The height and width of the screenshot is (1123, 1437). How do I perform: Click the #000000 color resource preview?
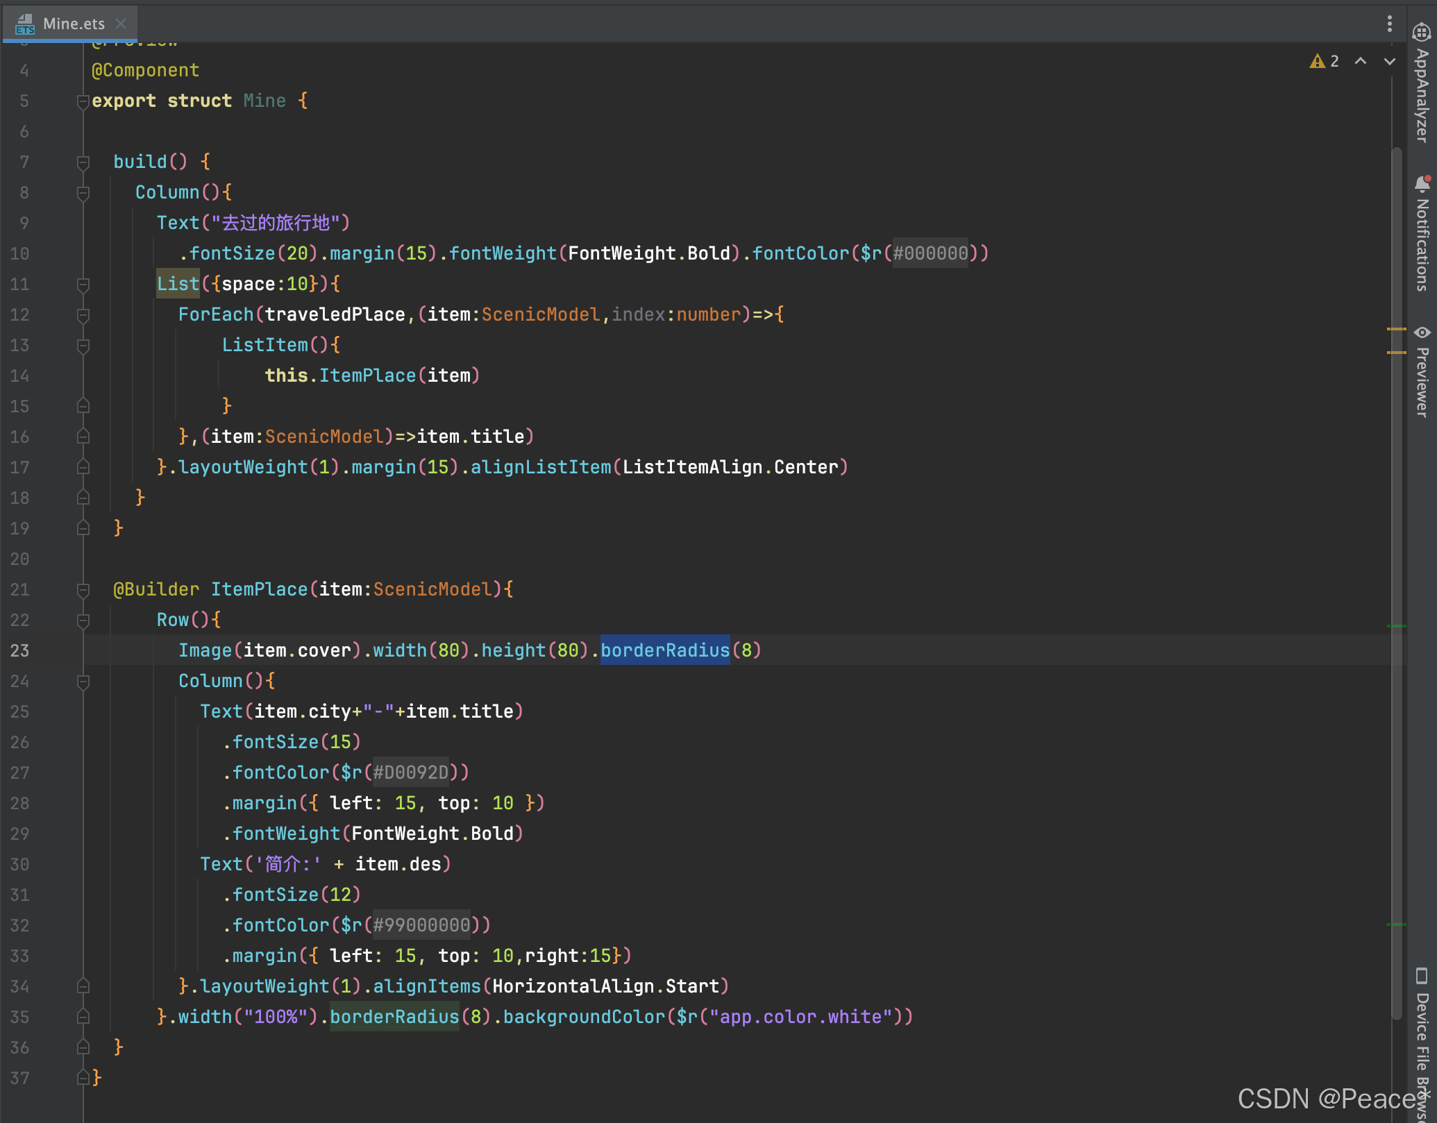930,253
